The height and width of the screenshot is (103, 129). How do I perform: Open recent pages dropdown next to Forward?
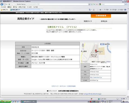pyautogui.click(x=7, y=4)
